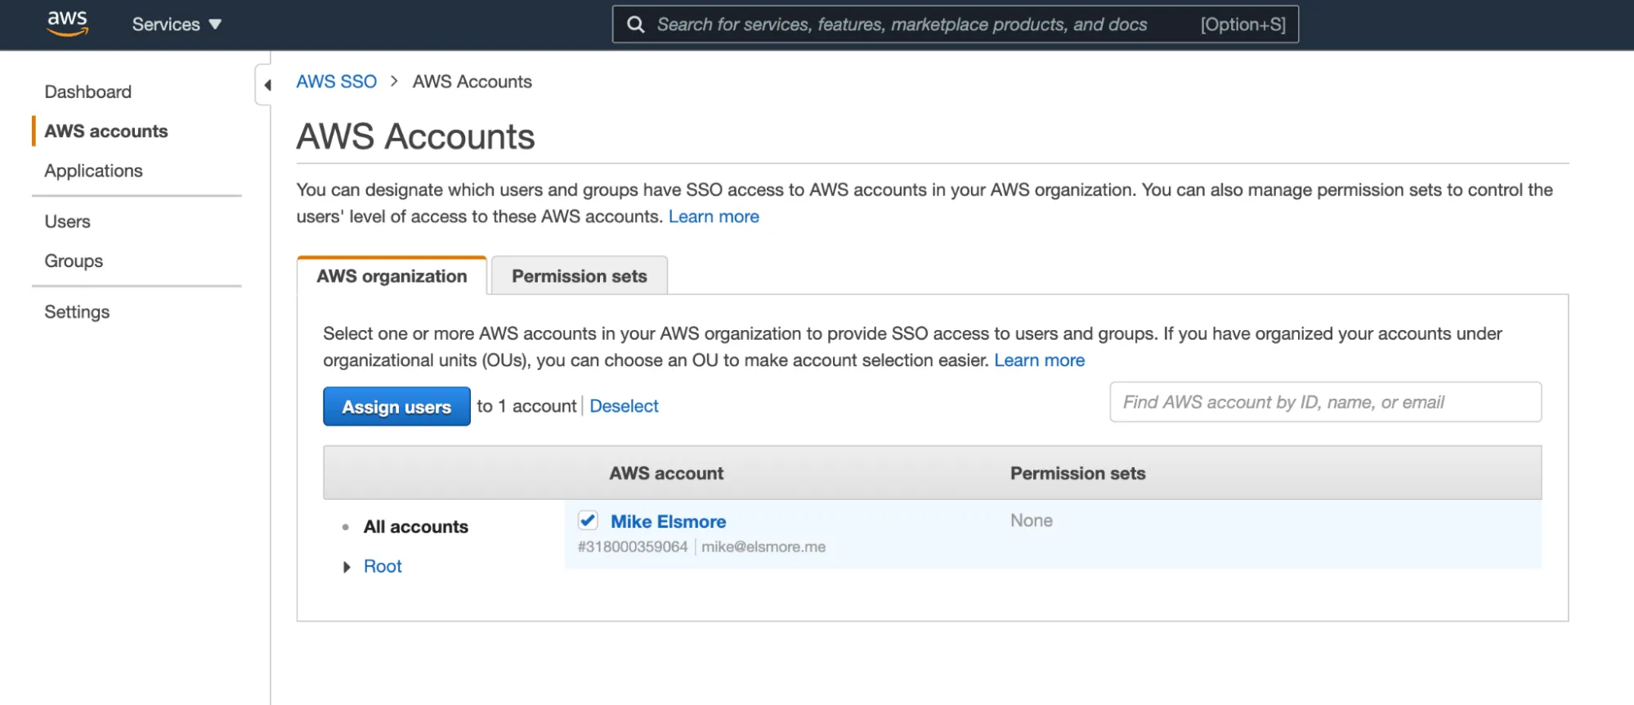This screenshot has height=705, width=1634.
Task: Go to Users in the sidebar
Action: pos(67,221)
